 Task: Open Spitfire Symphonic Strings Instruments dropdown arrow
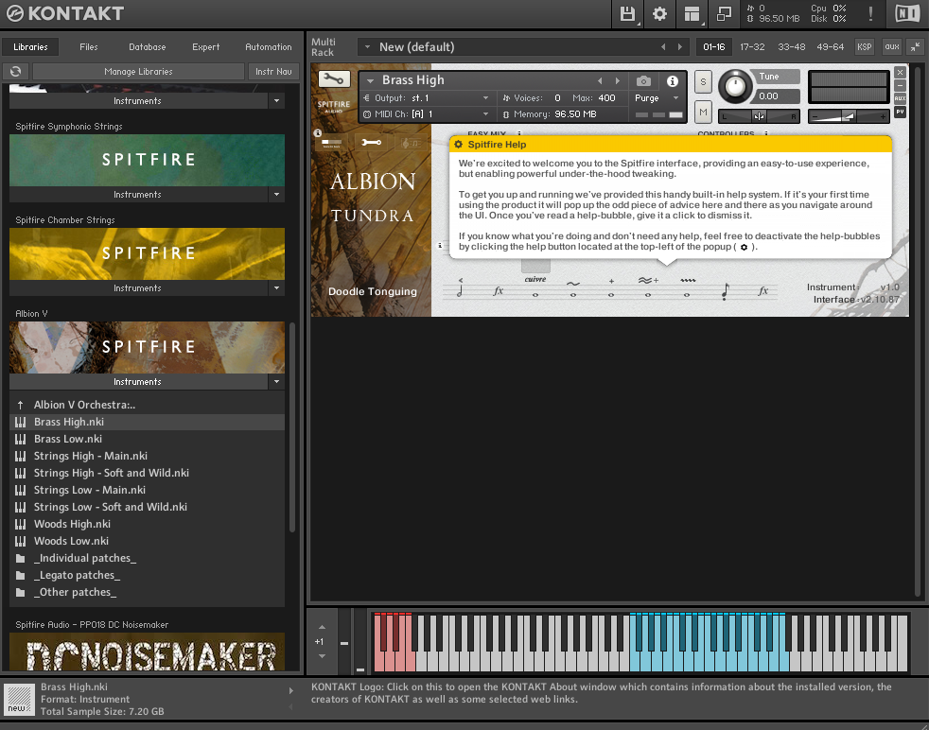276,194
